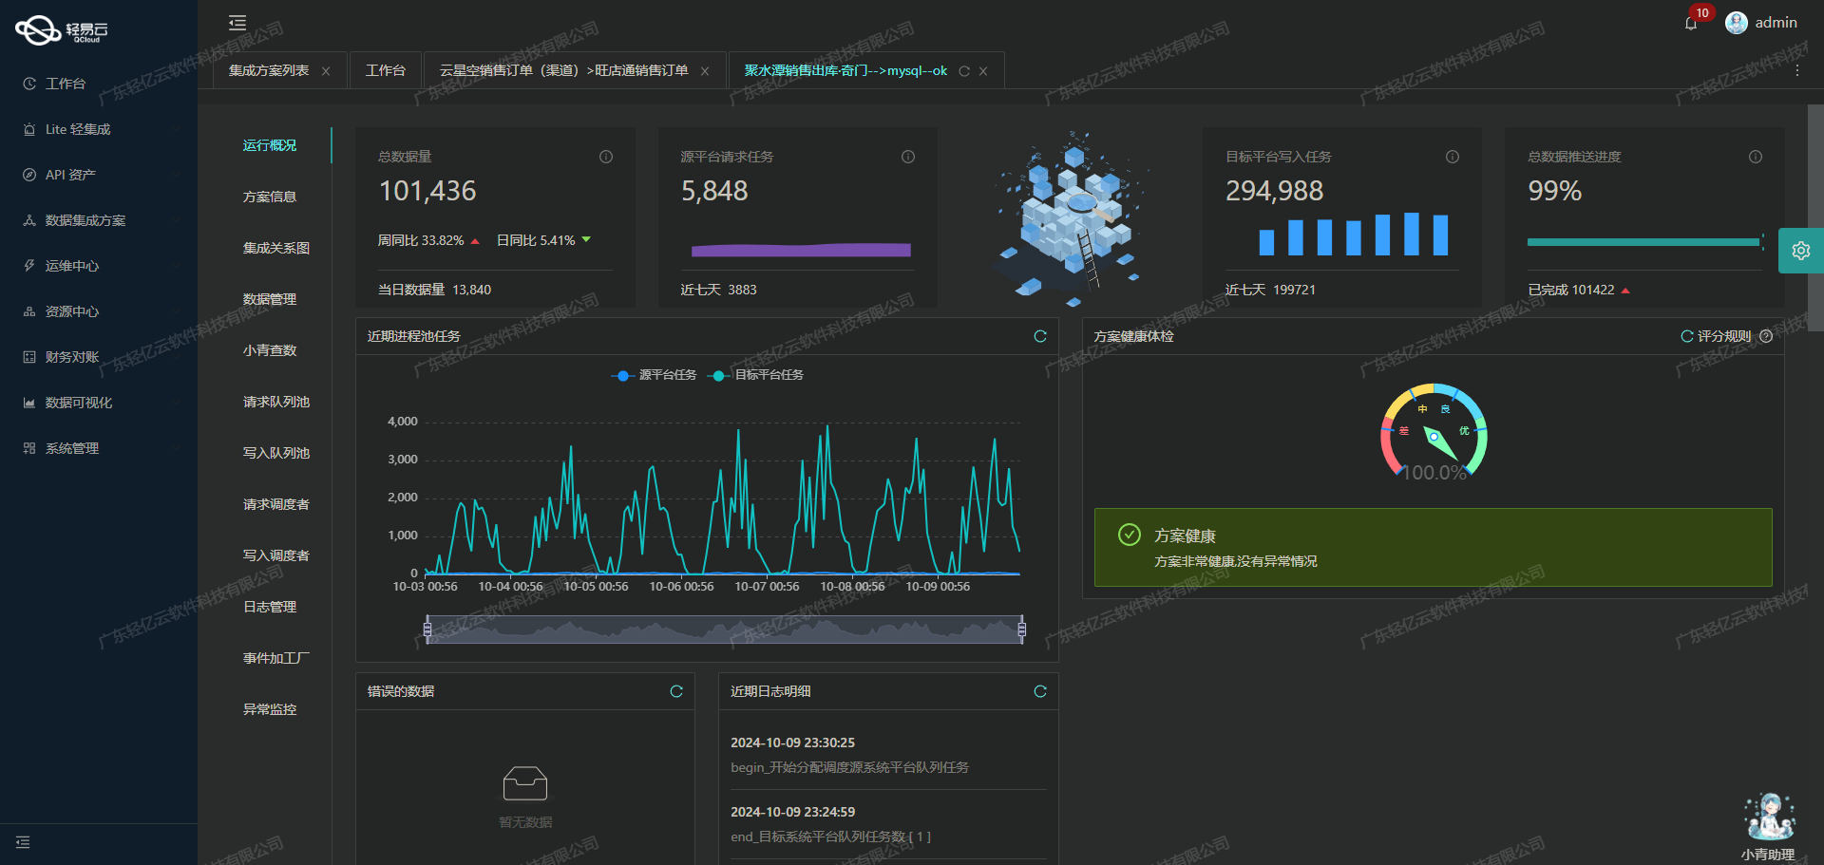Screen dimensions: 1824x865
Task: Open 请求队列池 in the scheme menu
Action: [276, 402]
